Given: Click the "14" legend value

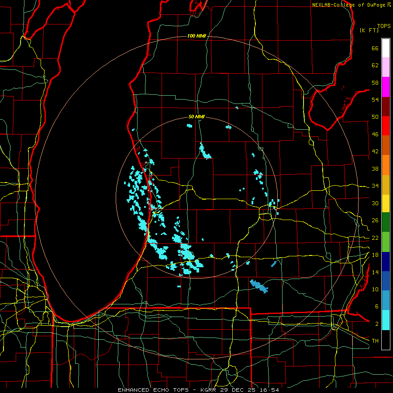Looking at the screenshot, I should coord(375,272).
